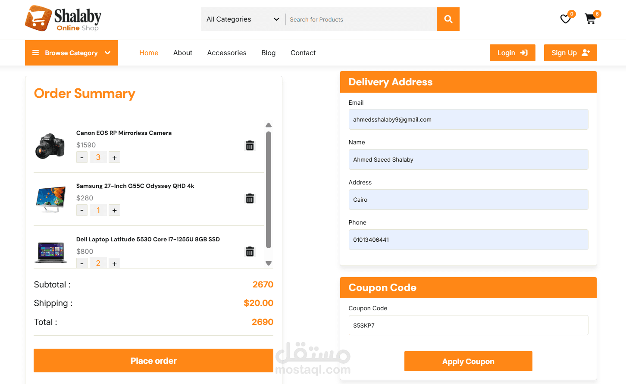626x384 pixels.
Task: Click the Dell laptop thumbnail
Action: pos(50,253)
